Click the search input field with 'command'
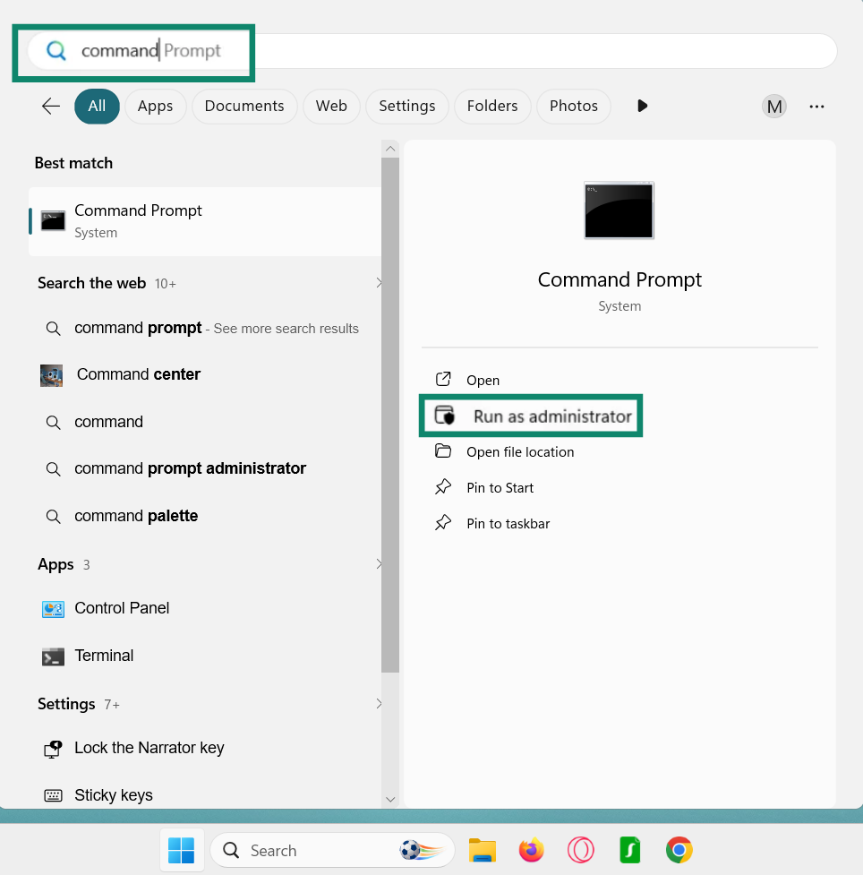This screenshot has height=875, width=863. pyautogui.click(x=432, y=51)
